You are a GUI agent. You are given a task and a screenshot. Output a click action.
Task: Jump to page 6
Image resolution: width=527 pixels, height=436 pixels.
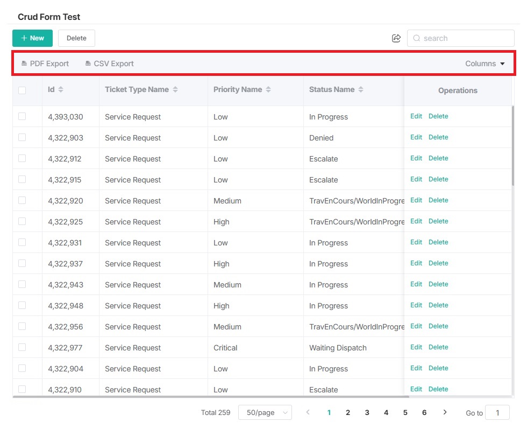pyautogui.click(x=424, y=413)
